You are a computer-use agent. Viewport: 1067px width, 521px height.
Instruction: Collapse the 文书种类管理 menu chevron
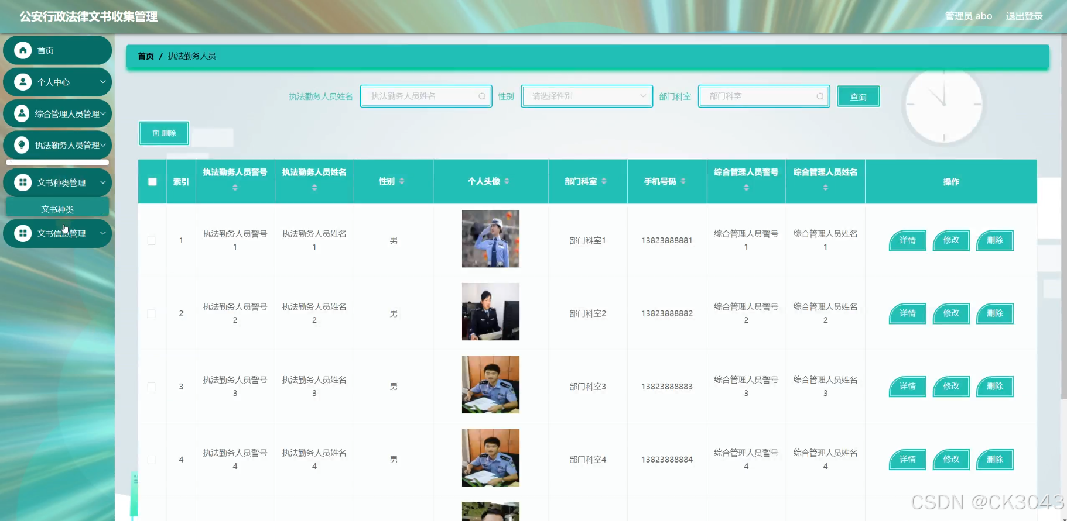point(103,182)
